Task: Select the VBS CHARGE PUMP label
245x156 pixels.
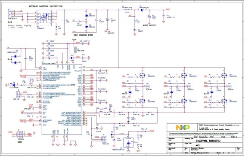Action: pyautogui.click(x=84, y=35)
